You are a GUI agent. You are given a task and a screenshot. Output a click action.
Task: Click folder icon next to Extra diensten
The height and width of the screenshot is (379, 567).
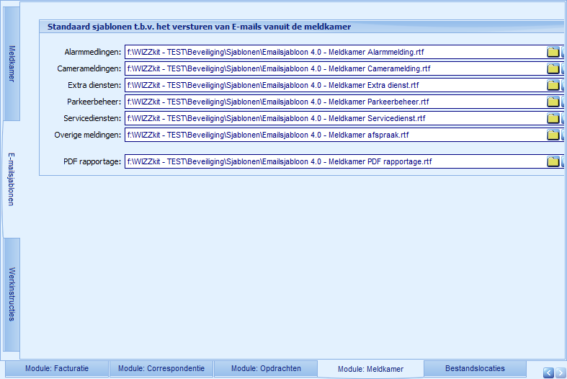[553, 86]
